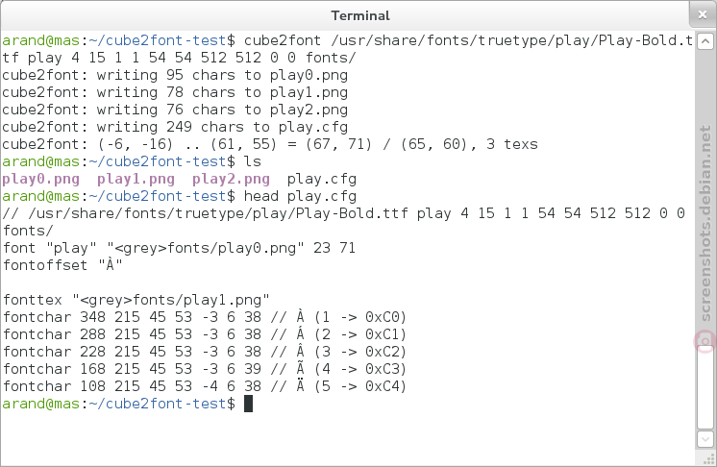
Task: Click the fontoffset line
Action: pos(62,265)
